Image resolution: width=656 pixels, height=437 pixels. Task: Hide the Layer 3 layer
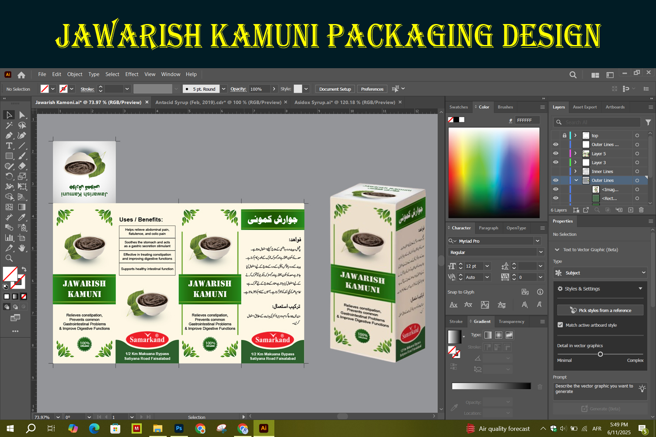tap(555, 163)
